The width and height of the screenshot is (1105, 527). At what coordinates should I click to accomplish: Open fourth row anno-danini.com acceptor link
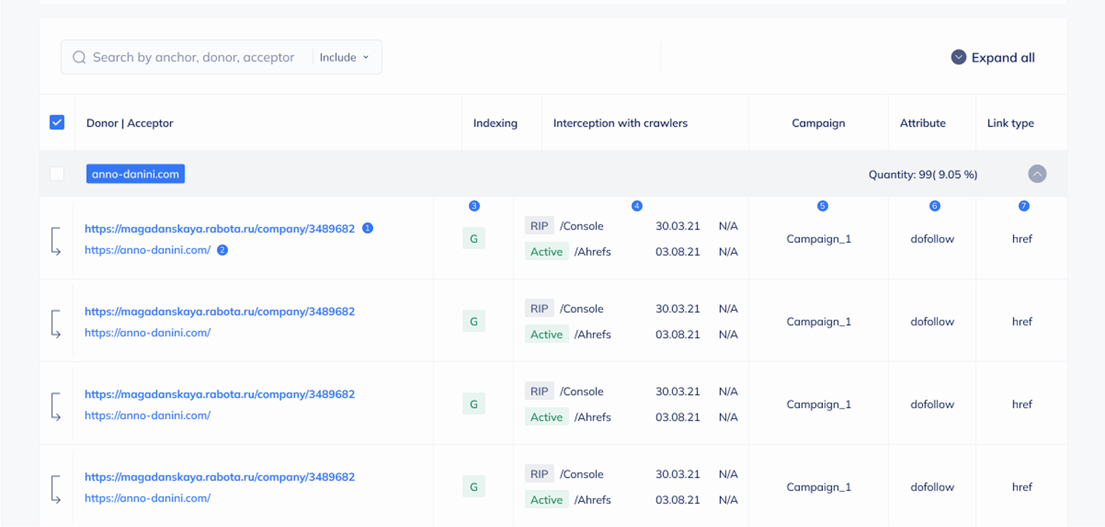tap(148, 498)
